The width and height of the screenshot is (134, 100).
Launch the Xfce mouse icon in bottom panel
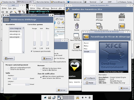pyautogui.click(x=45, y=97)
